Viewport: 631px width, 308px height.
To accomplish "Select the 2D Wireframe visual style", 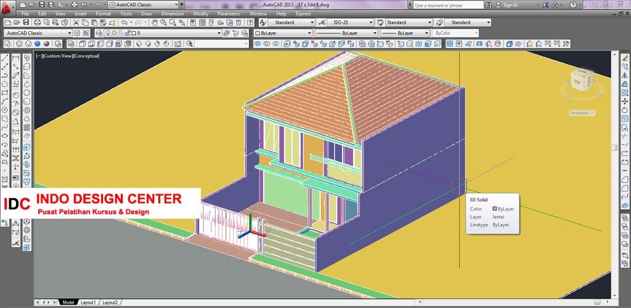I will point(7,44).
